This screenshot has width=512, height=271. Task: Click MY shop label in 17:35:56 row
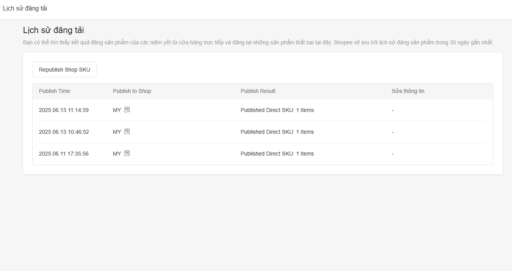(x=117, y=154)
